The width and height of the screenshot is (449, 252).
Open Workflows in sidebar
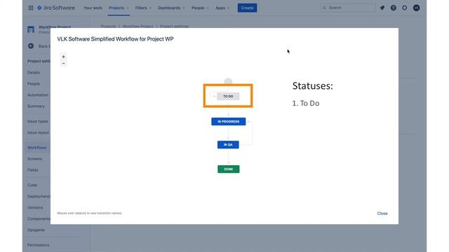36,148
